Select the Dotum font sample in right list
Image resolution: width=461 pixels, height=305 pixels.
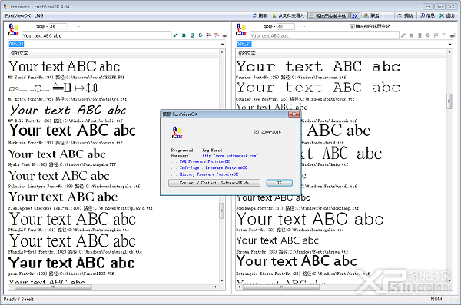[x=310, y=219]
